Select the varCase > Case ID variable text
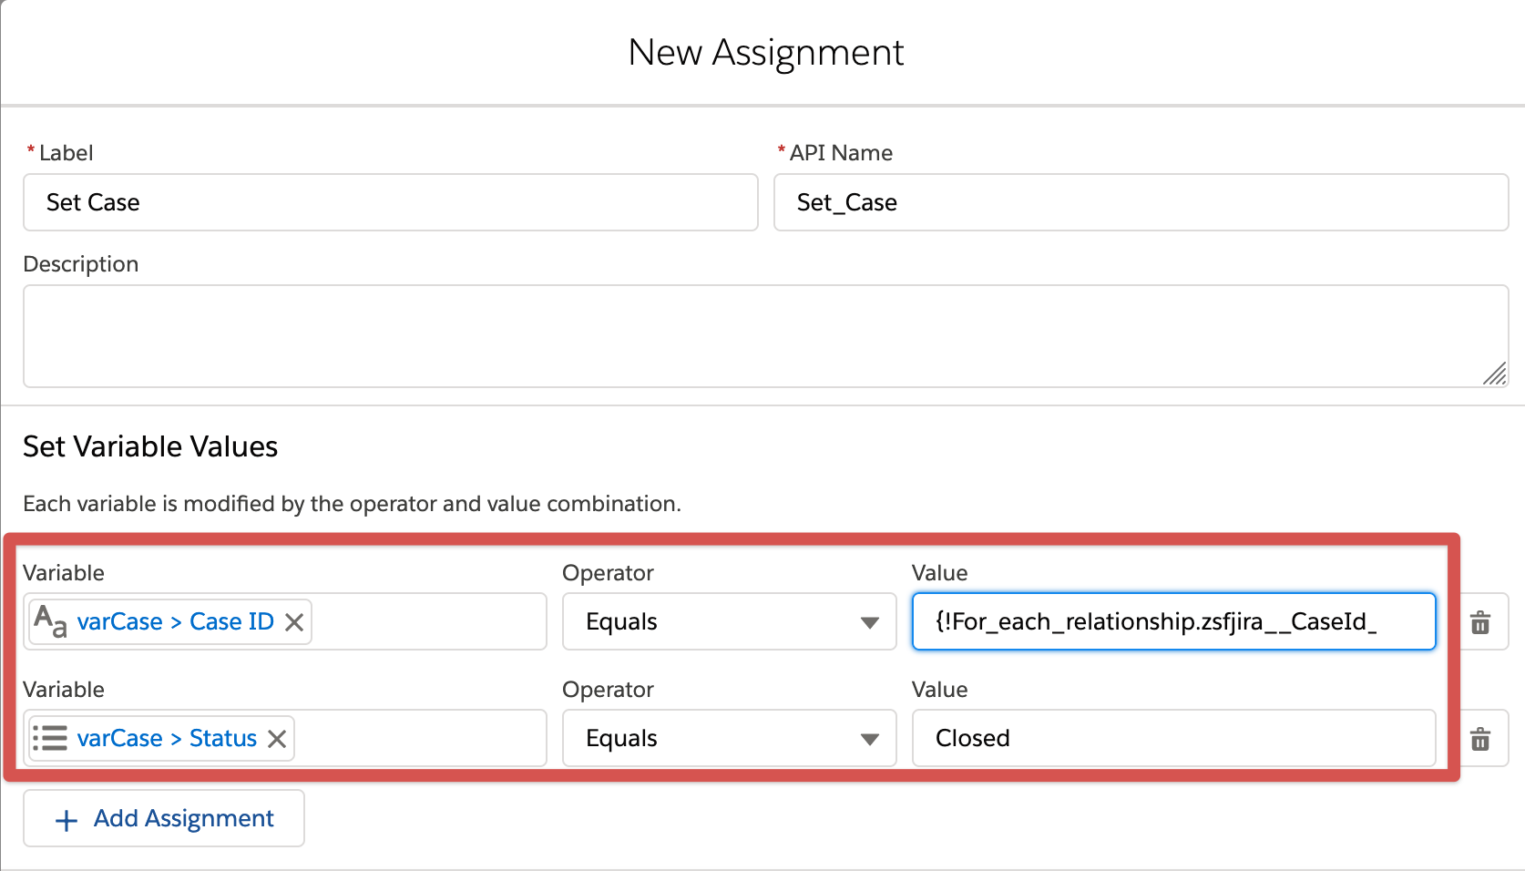The height and width of the screenshot is (871, 1525). click(x=175, y=622)
